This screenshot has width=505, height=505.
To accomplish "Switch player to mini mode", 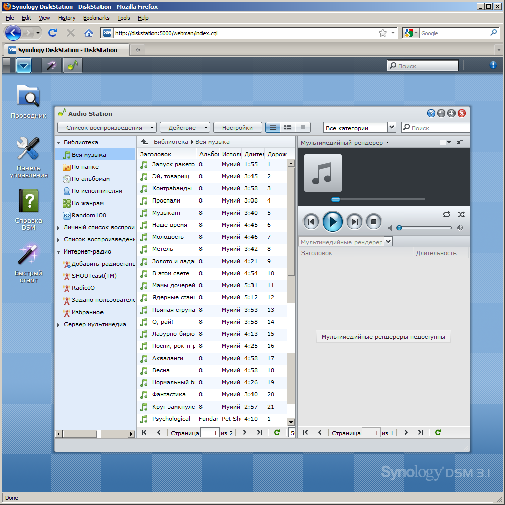I will point(460,142).
